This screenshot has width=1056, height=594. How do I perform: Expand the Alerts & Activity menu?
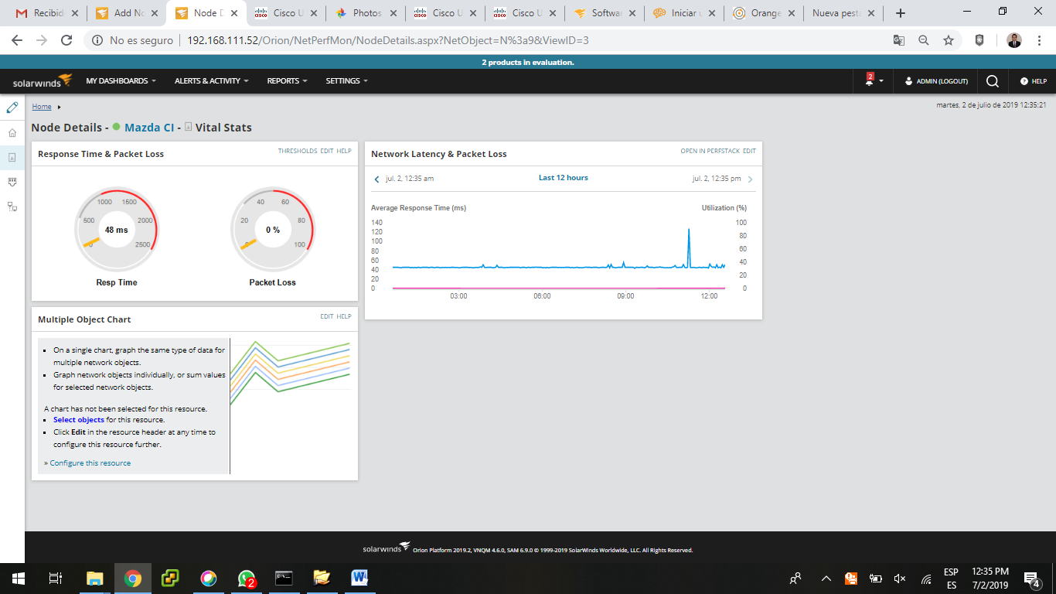point(211,80)
